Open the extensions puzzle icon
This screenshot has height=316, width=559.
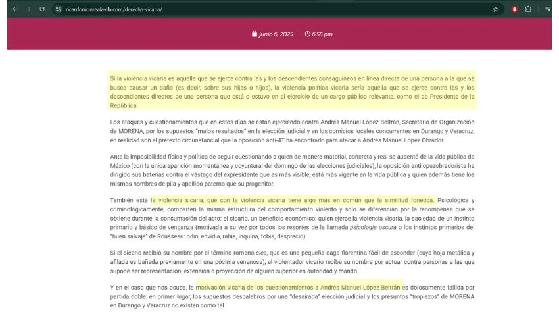[529, 9]
